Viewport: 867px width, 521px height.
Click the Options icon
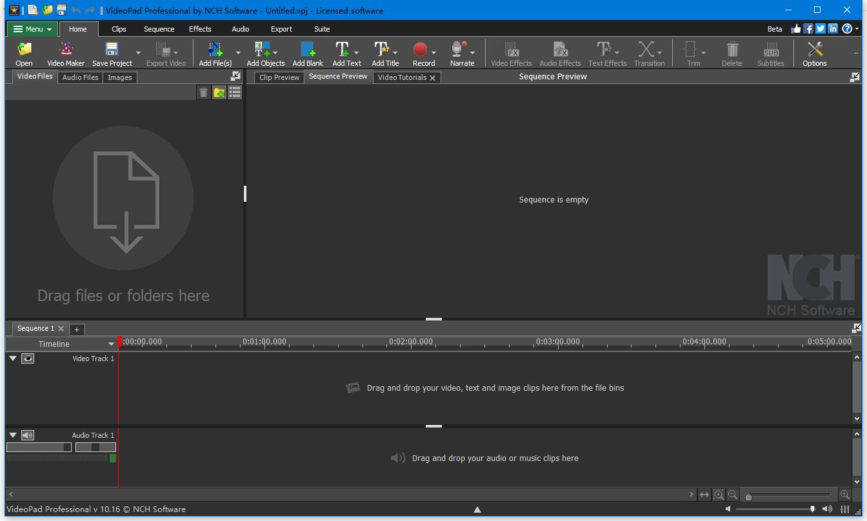pyautogui.click(x=814, y=53)
